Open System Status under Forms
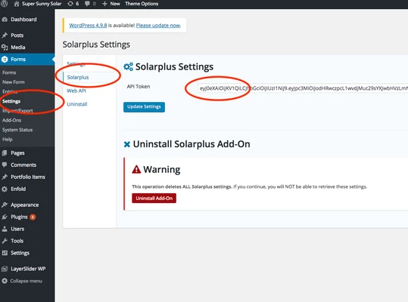Image resolution: width=408 pixels, height=302 pixels. pyautogui.click(x=17, y=130)
